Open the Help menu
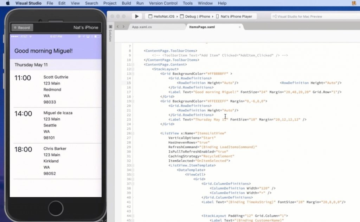 pos(222,3)
